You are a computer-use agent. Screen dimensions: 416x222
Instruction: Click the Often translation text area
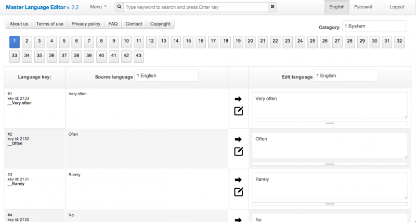tap(330, 146)
